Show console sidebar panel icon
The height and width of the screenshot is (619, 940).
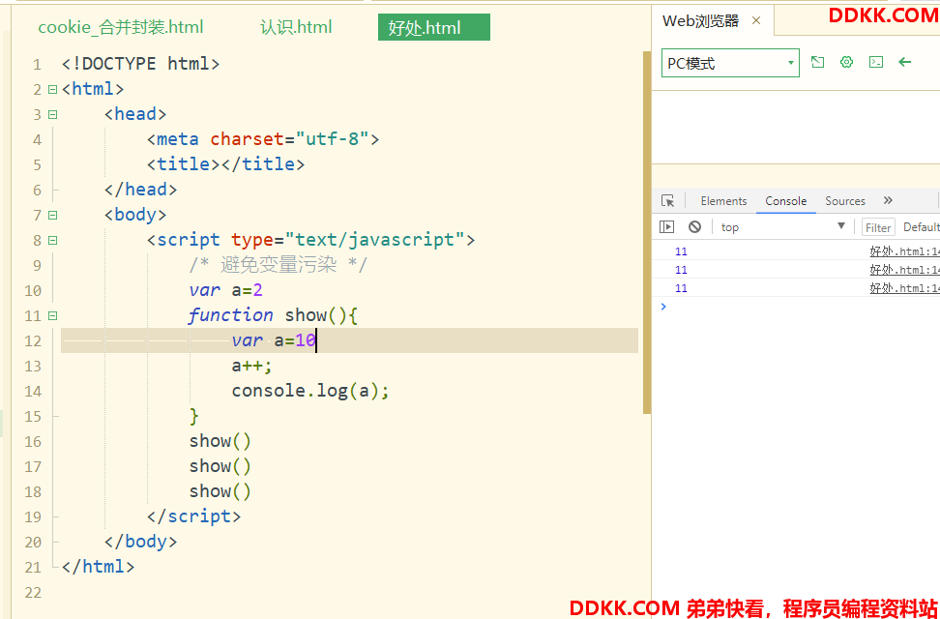pyautogui.click(x=666, y=226)
